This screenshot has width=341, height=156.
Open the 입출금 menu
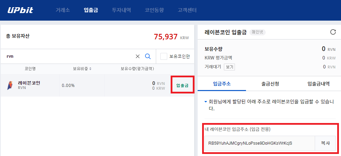click(x=91, y=10)
